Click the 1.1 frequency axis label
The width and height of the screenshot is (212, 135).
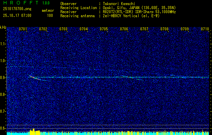[3, 44]
